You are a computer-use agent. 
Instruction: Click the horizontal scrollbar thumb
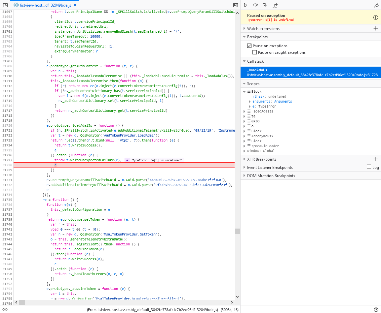click(22, 302)
